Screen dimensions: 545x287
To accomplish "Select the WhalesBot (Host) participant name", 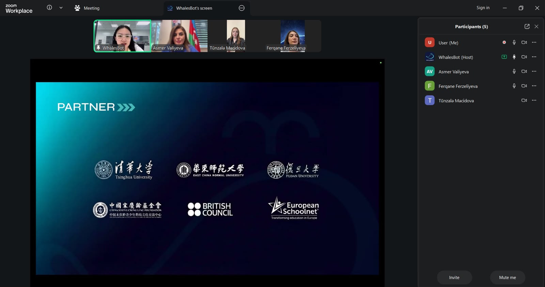I will 456,57.
